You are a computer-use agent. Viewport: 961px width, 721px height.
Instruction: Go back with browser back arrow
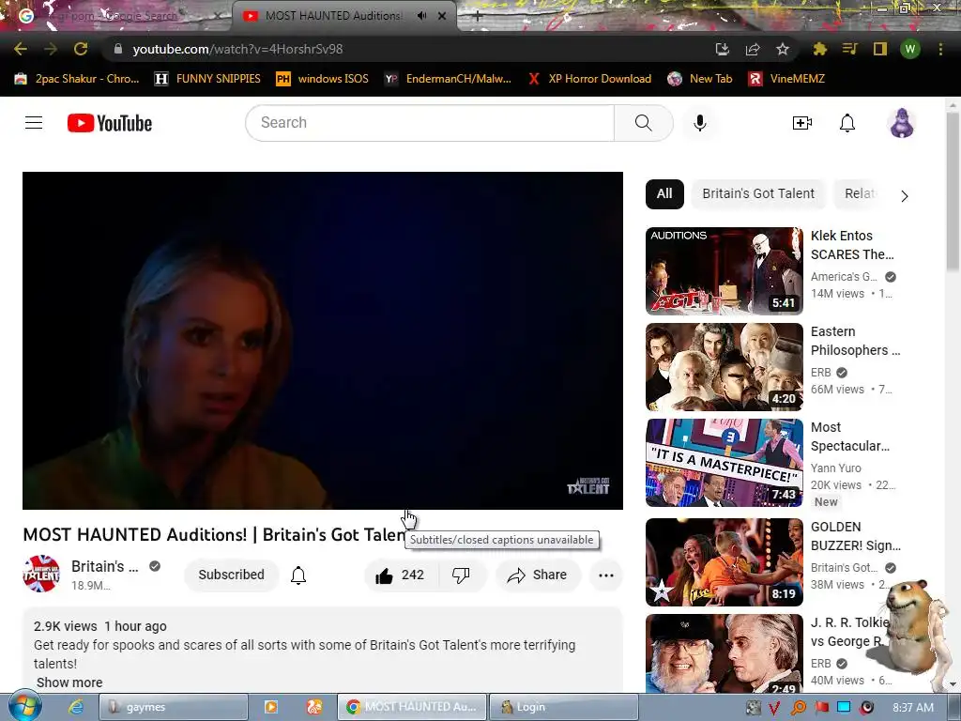[x=21, y=49]
